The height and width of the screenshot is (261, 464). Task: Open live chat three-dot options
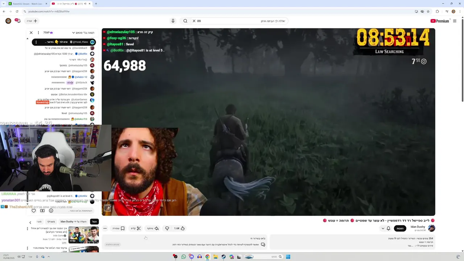tap(38, 33)
